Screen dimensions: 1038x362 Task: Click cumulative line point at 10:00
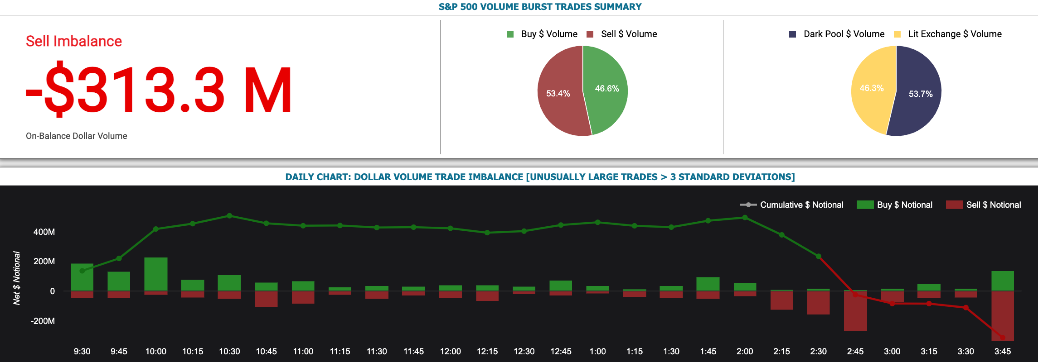click(x=156, y=229)
